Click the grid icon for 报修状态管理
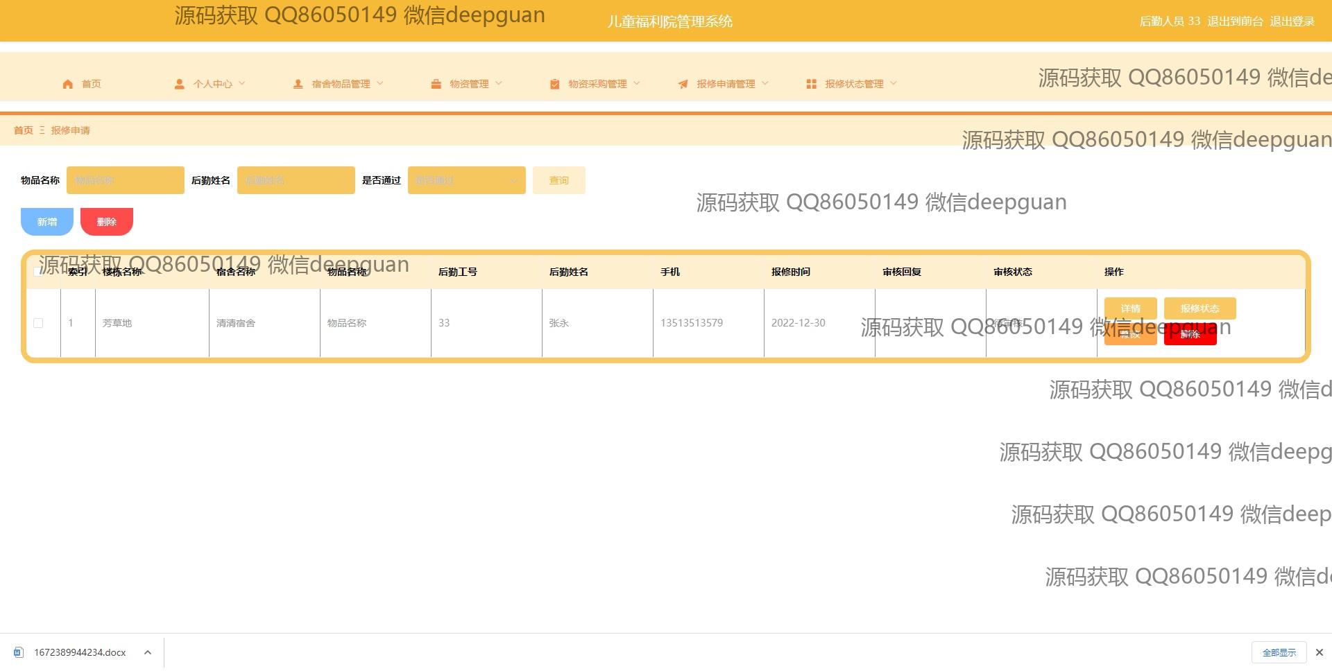1332x671 pixels. tap(811, 84)
